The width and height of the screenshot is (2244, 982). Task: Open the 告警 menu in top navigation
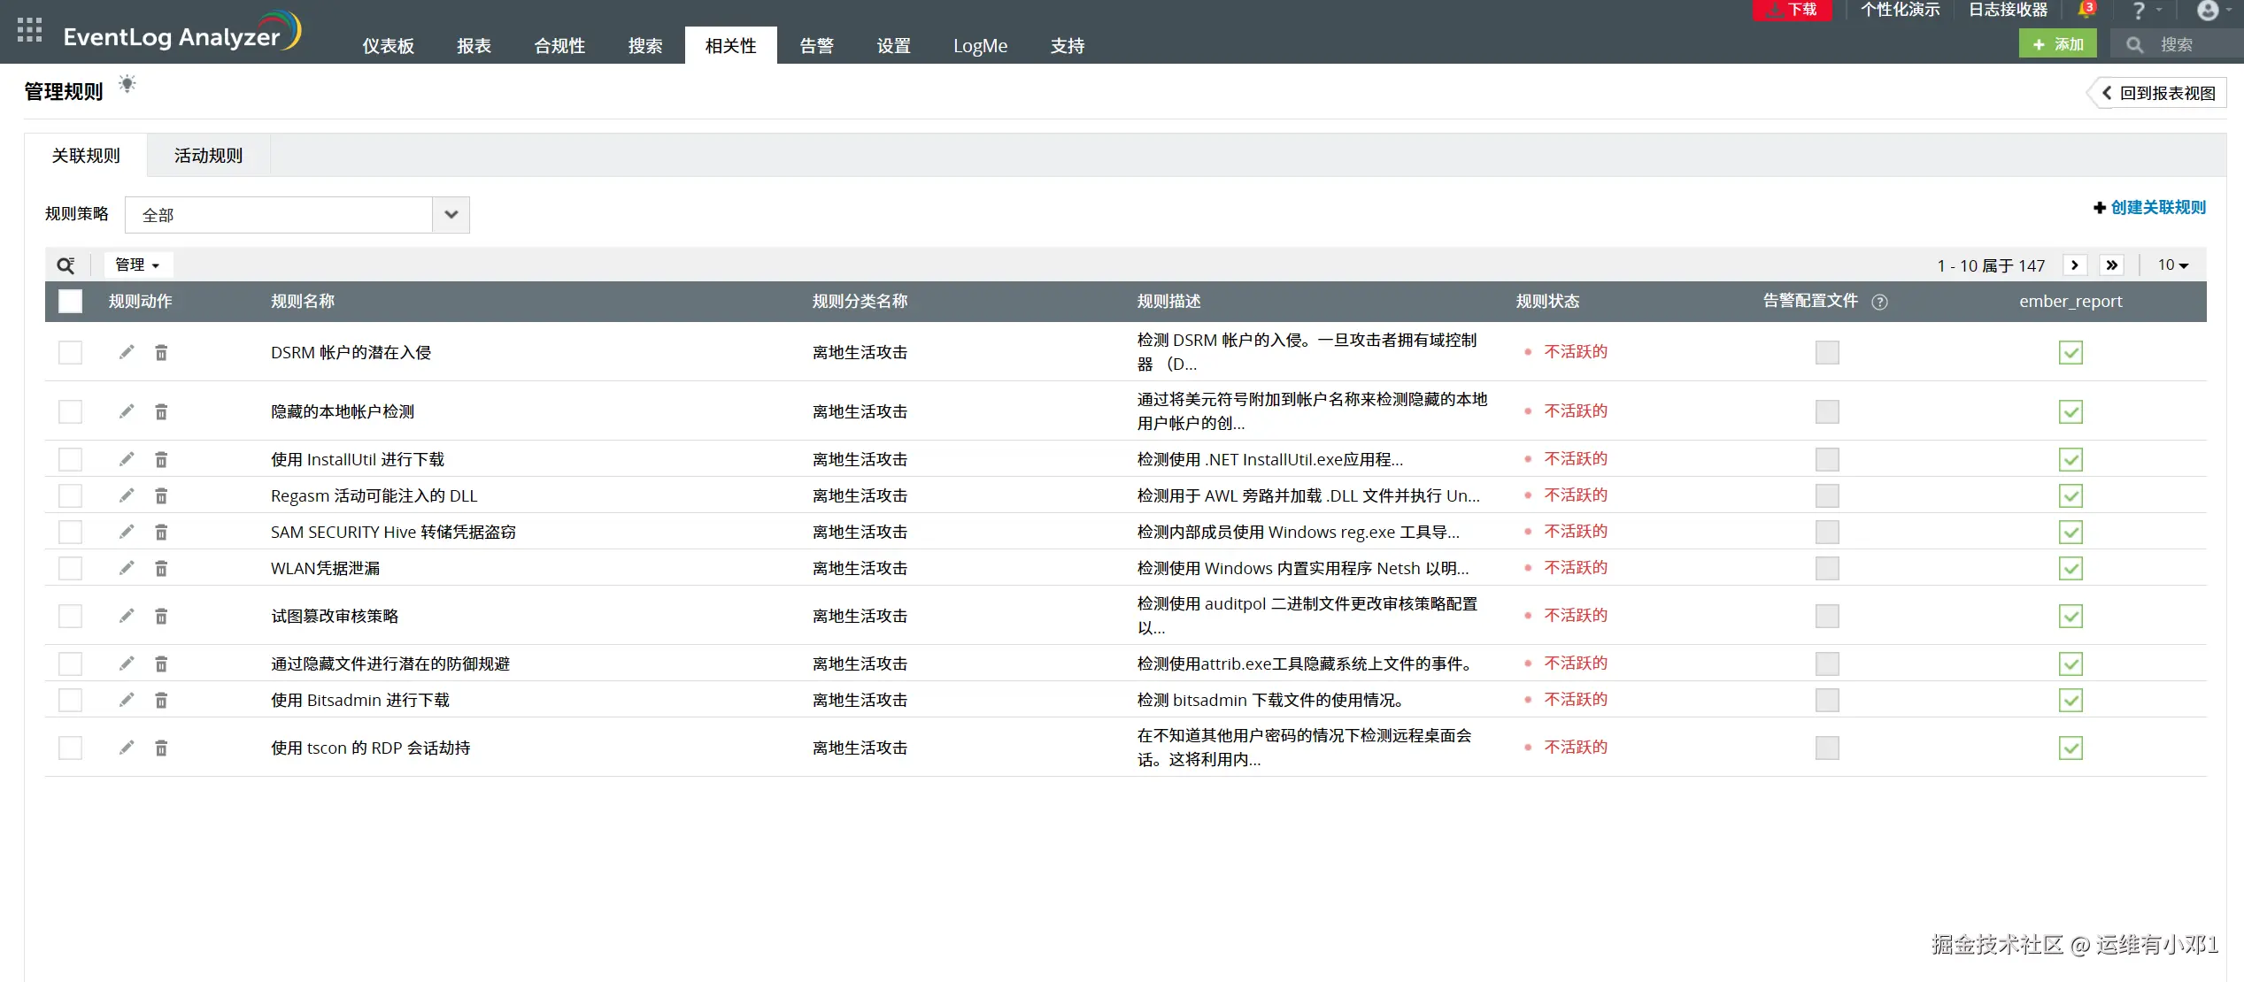coord(815,46)
